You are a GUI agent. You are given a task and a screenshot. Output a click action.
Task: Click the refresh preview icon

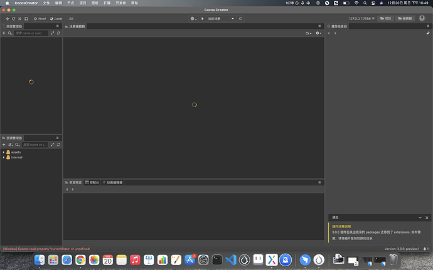[240, 19]
